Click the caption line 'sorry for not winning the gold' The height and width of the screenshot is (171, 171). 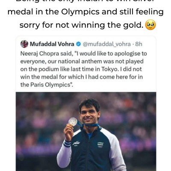coord(81,25)
